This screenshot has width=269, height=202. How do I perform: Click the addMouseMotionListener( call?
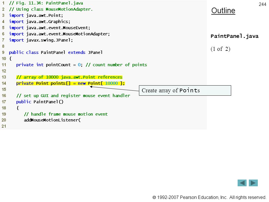coord(52,120)
